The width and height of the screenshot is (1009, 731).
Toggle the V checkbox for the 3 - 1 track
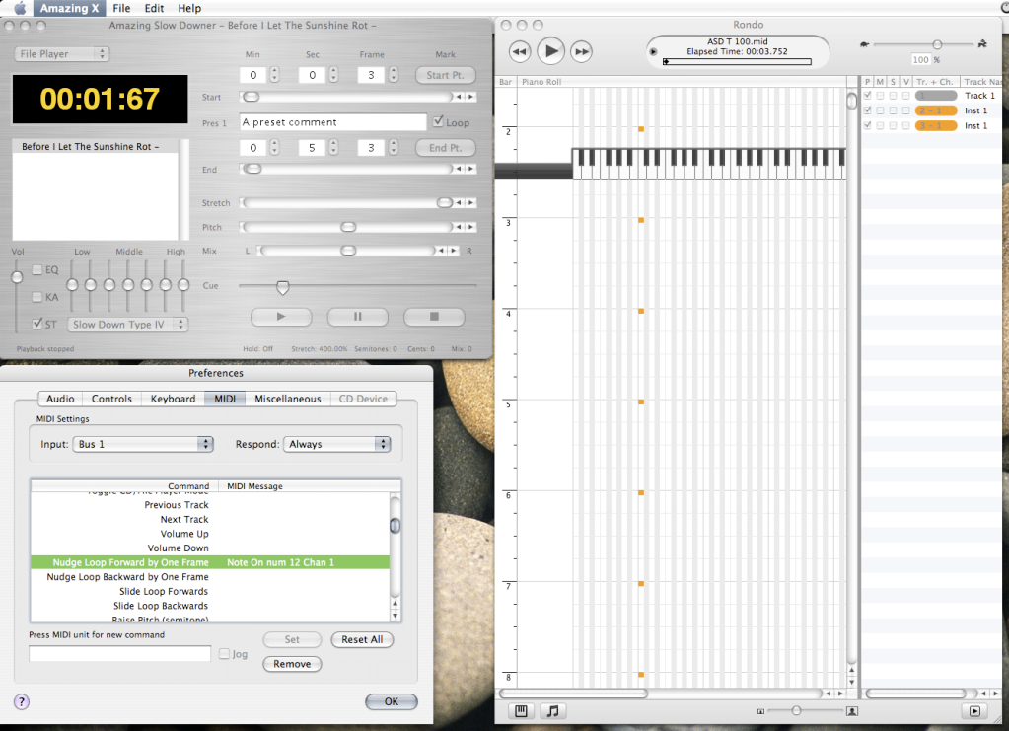(x=906, y=126)
